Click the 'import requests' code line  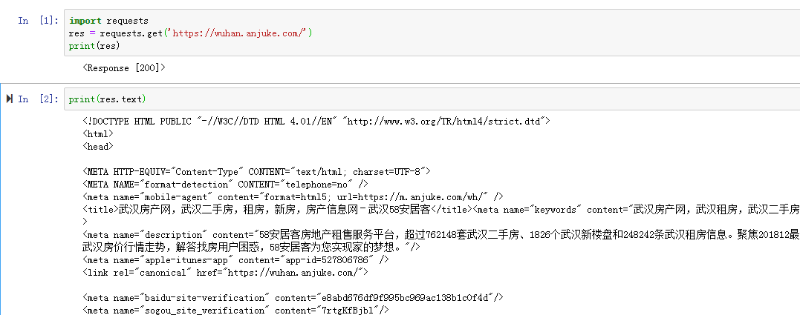point(108,20)
